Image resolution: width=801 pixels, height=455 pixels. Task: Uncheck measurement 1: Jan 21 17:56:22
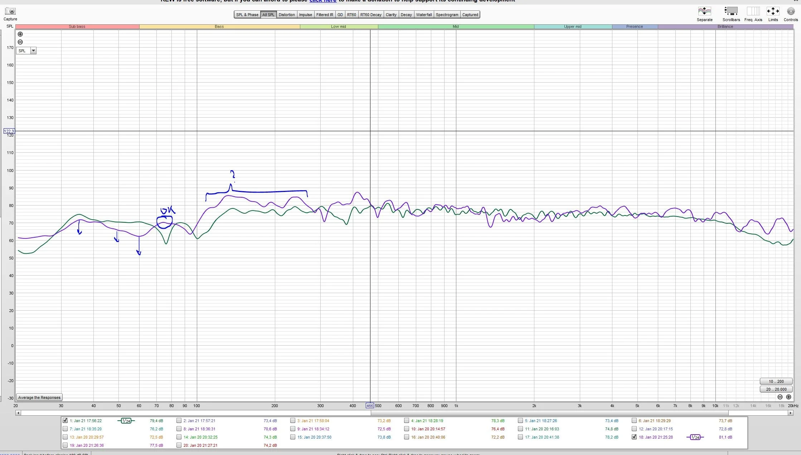65,421
